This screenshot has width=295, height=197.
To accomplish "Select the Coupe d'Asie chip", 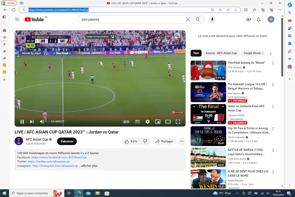I will coord(254,53).
